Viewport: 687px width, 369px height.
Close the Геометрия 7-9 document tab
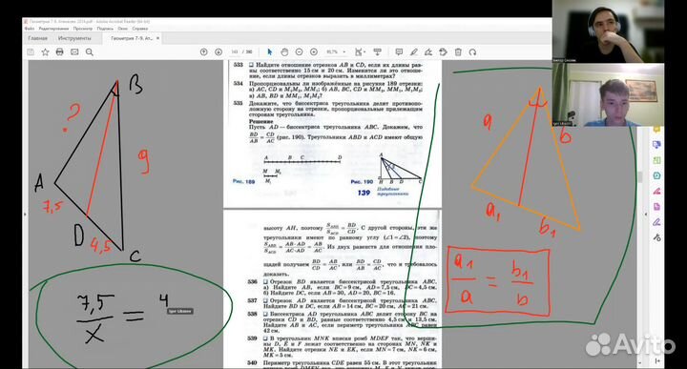(157, 38)
